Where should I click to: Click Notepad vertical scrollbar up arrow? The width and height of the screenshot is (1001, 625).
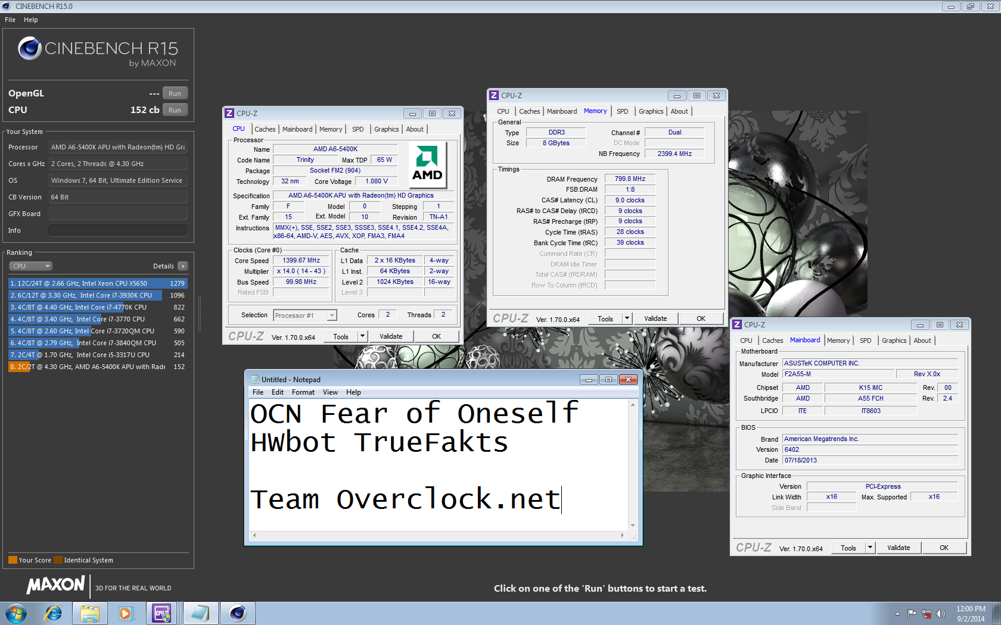(633, 404)
